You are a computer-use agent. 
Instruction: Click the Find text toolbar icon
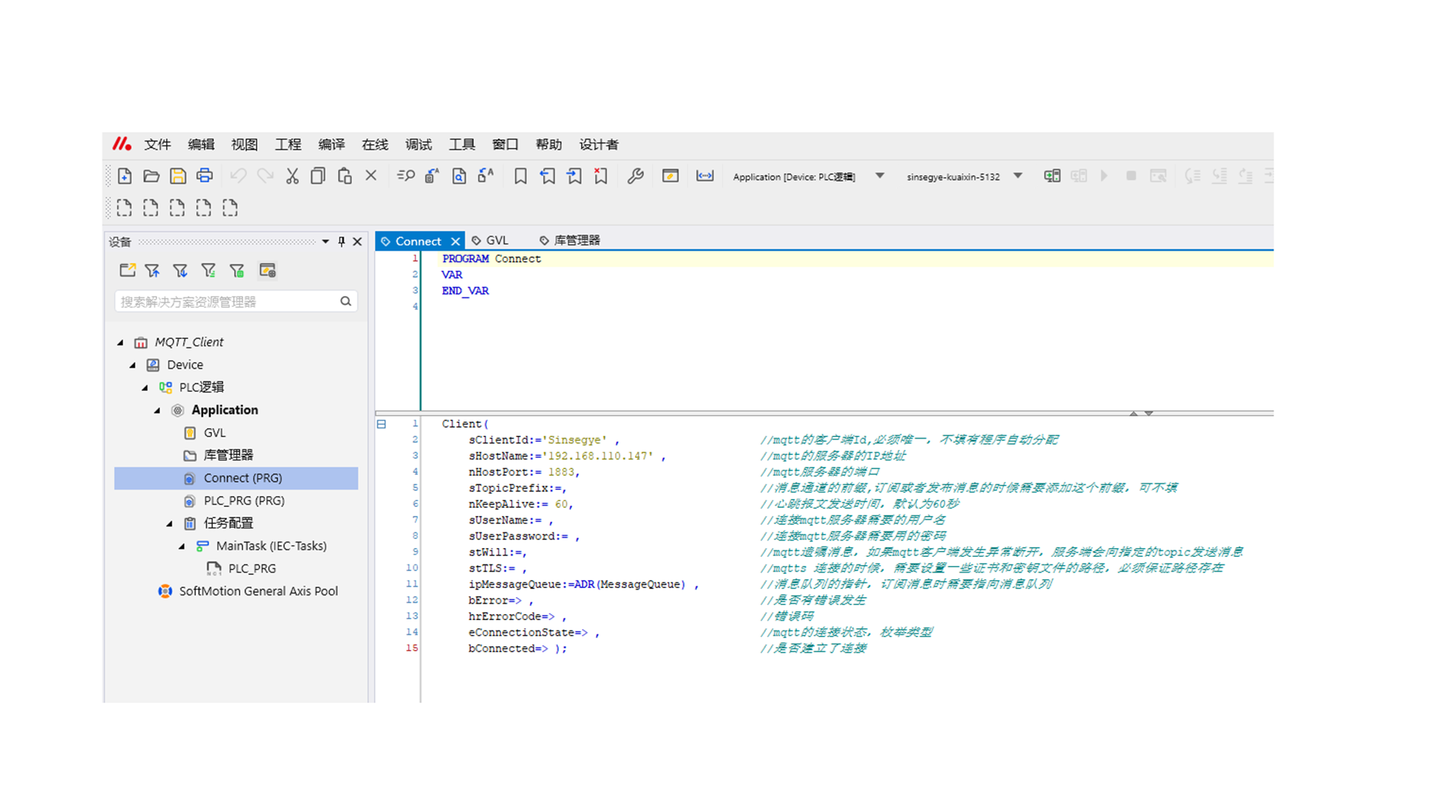pos(406,176)
